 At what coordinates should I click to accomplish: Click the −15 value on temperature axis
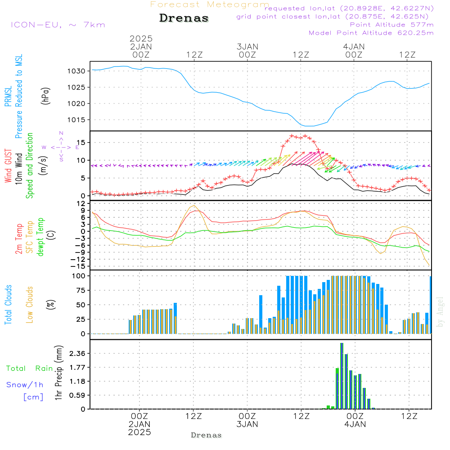click(x=78, y=266)
